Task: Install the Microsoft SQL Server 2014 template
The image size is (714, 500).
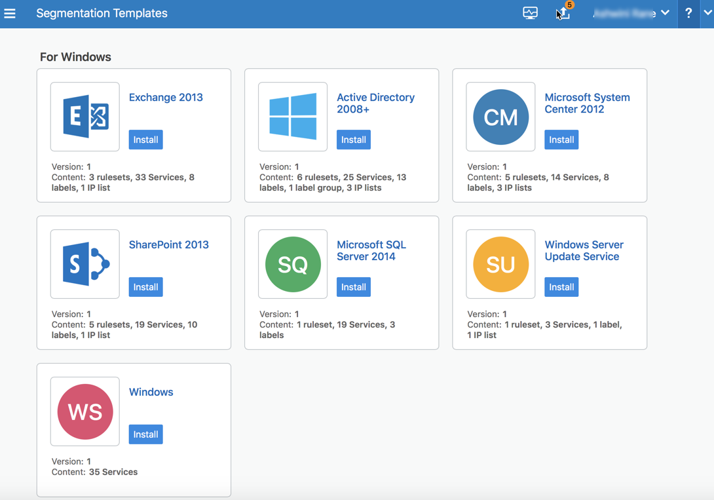Action: tap(353, 287)
